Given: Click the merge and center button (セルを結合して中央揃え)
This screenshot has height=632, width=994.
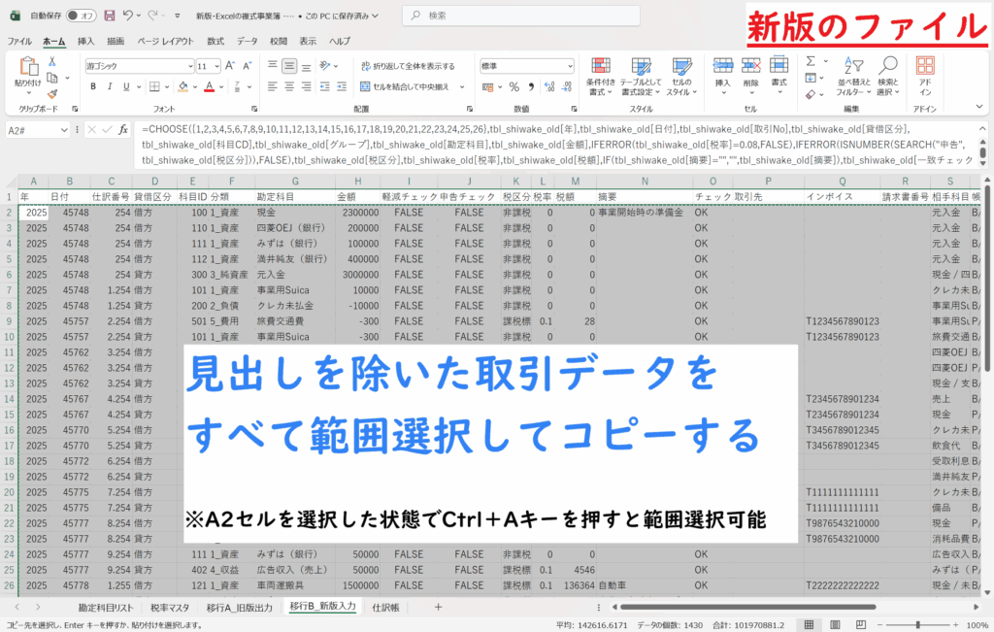Looking at the screenshot, I should pos(411,86).
